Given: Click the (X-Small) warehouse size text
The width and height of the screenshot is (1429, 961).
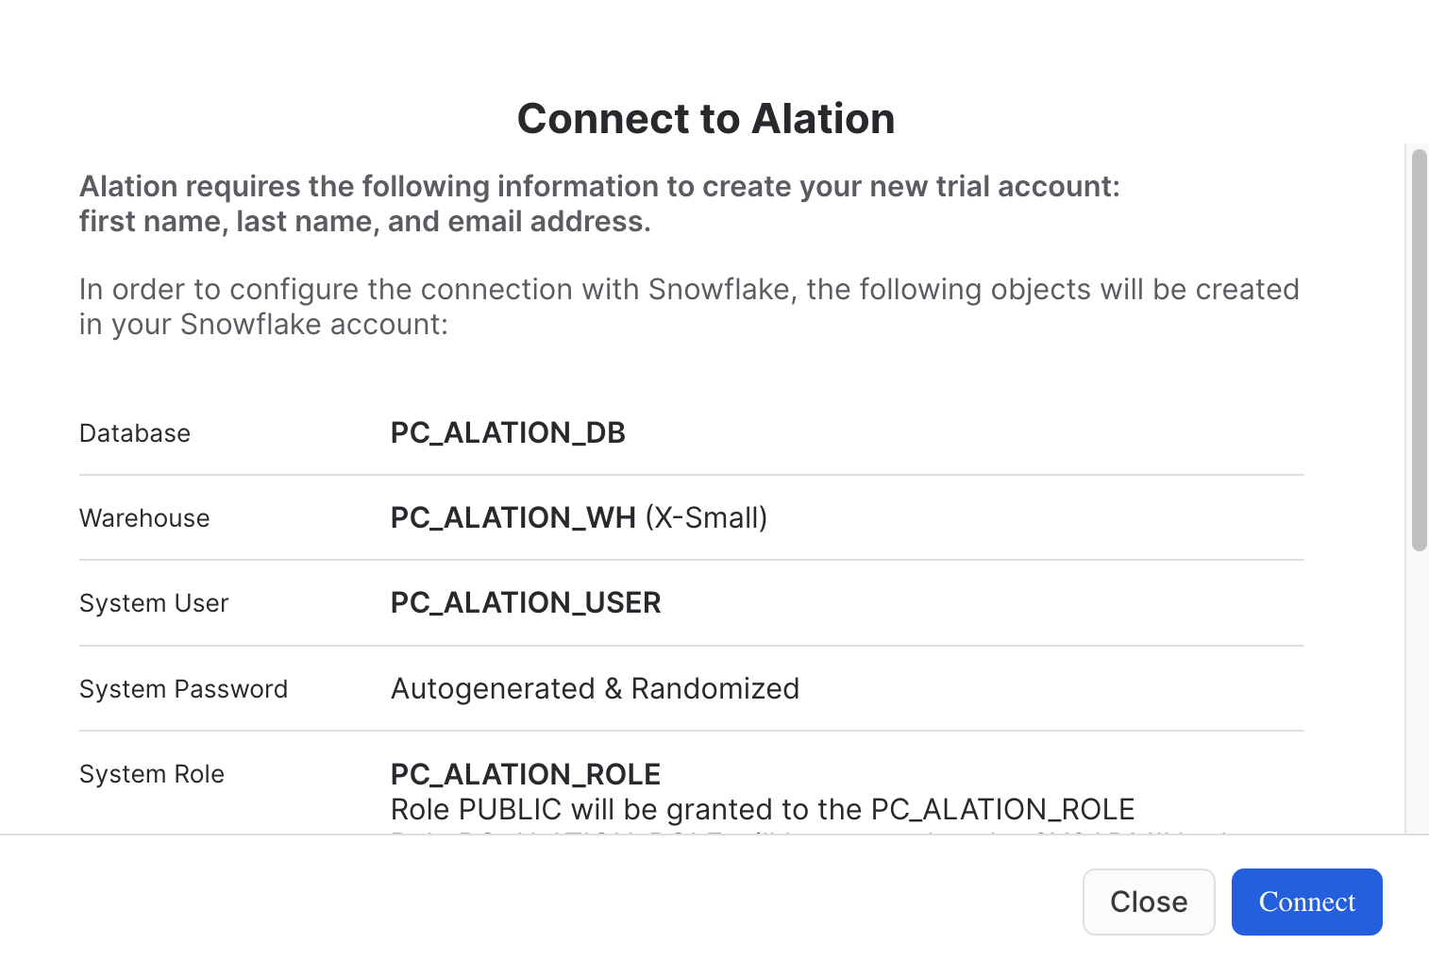Looking at the screenshot, I should tap(706, 517).
